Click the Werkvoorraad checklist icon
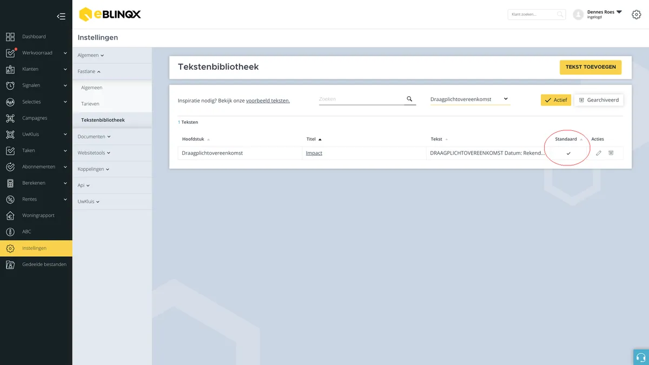The width and height of the screenshot is (649, 365). 10,53
